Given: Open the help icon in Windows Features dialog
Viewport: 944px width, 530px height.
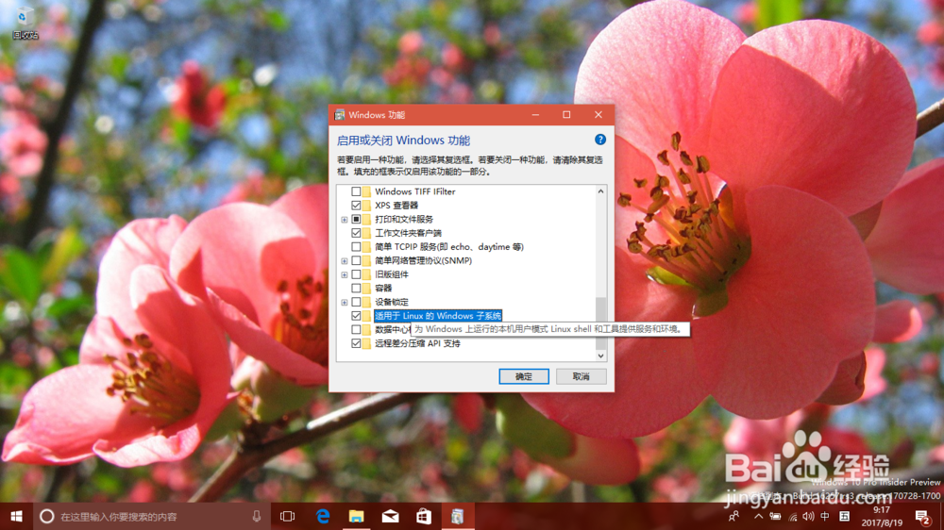Looking at the screenshot, I should coord(600,140).
